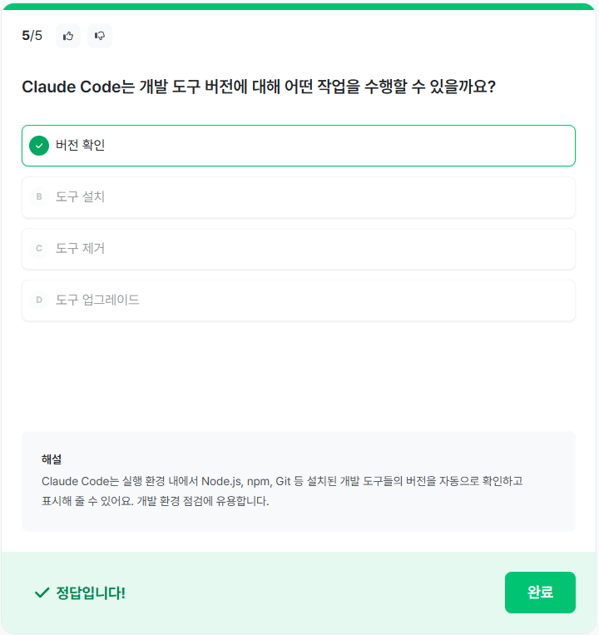Click the green quiz progress bar at the top
The image size is (599, 635).
click(x=299, y=6)
